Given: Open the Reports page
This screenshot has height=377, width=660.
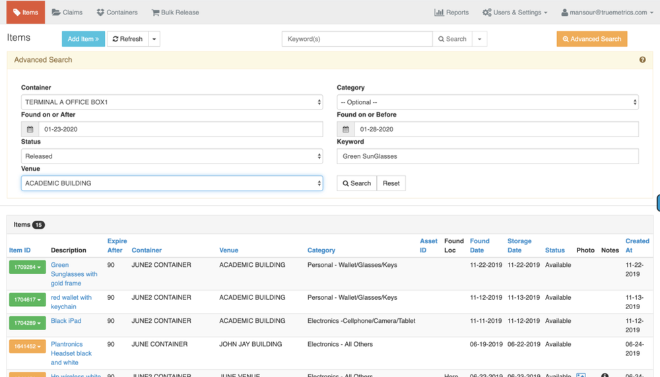Looking at the screenshot, I should [451, 13].
